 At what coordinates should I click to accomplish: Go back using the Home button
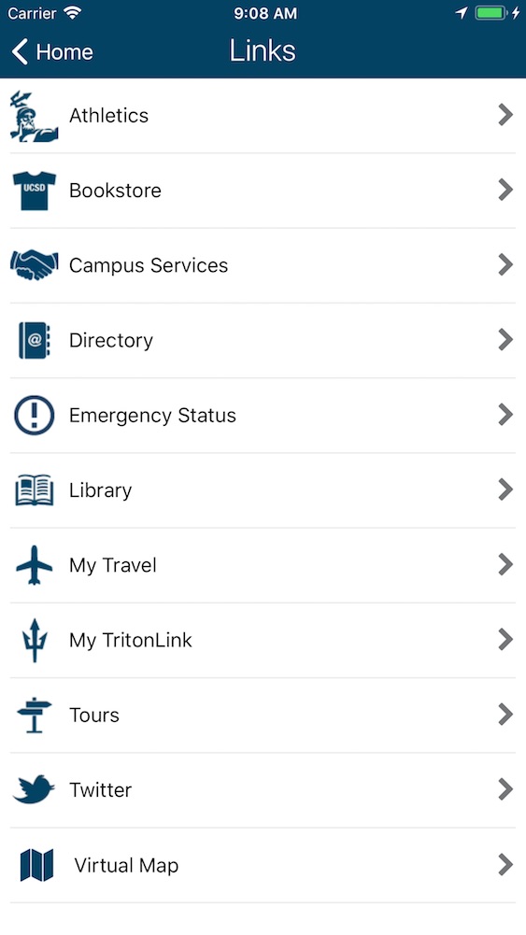coord(52,52)
